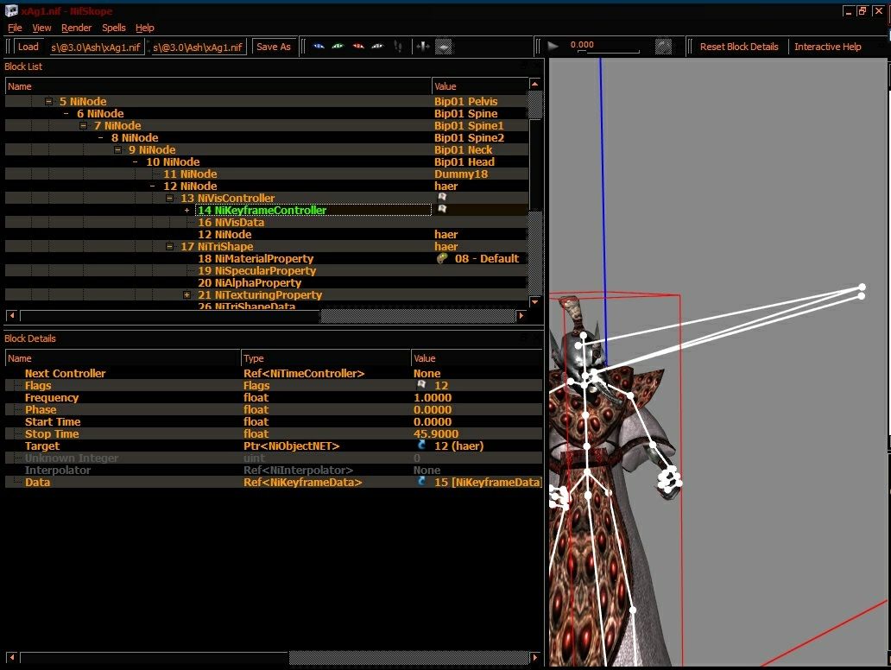The width and height of the screenshot is (891, 670).
Task: Select the 11 NiNode row
Action: pos(267,174)
